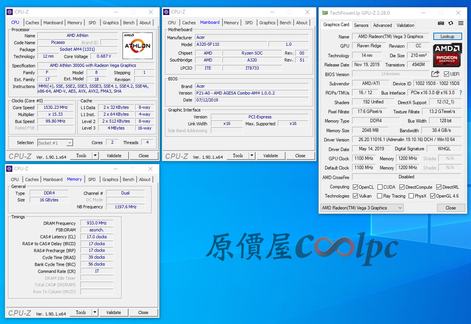The width and height of the screenshot is (471, 324).
Task: Open the Socket #1 selection dropdown
Action: tap(55, 143)
